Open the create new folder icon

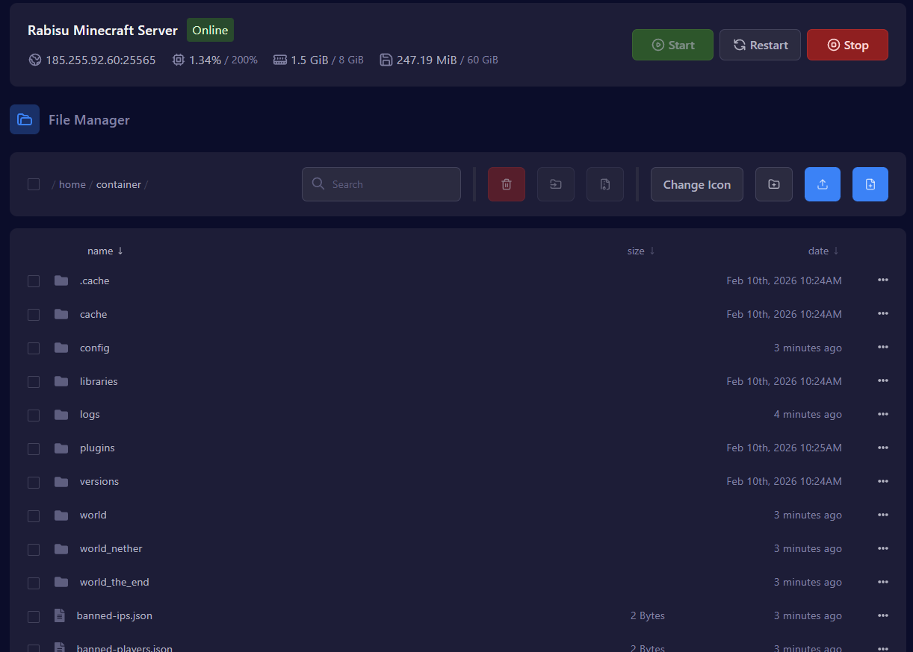coord(773,184)
